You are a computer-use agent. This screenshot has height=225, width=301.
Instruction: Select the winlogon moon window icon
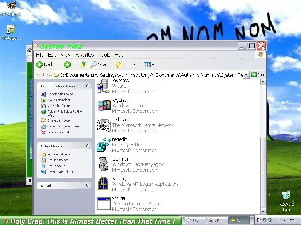(104, 184)
